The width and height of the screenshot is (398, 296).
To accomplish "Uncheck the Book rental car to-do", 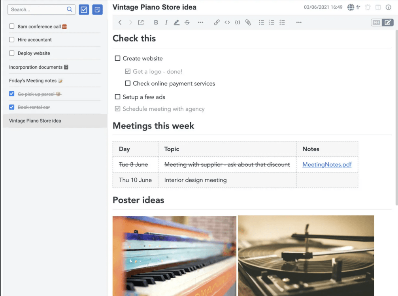I will click(12, 107).
